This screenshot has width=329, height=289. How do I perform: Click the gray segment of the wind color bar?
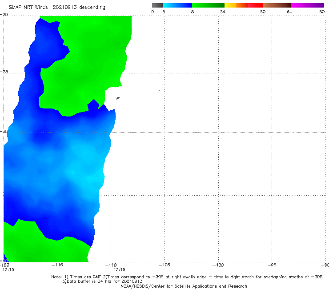coord(157,5)
